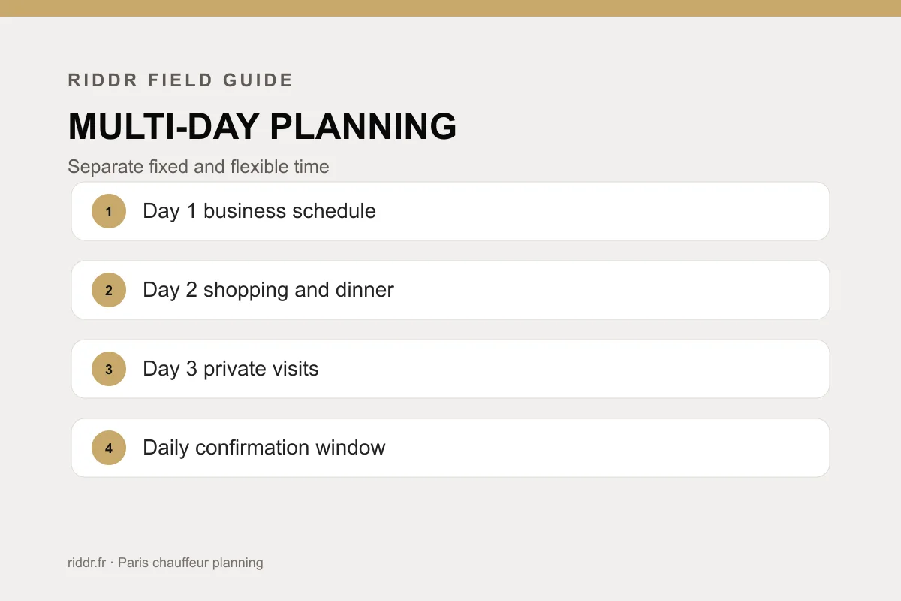Select the gold number 2 badge
Viewport: 901px width, 601px height.
click(x=109, y=290)
